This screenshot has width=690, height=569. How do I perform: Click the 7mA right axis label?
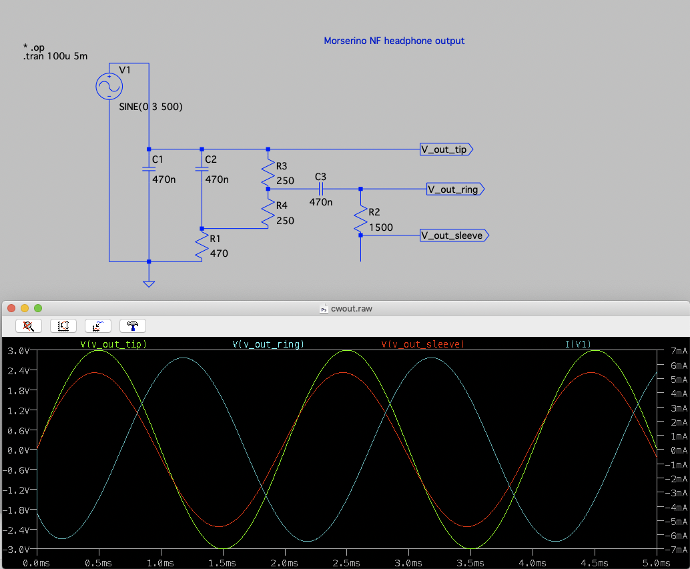679,351
